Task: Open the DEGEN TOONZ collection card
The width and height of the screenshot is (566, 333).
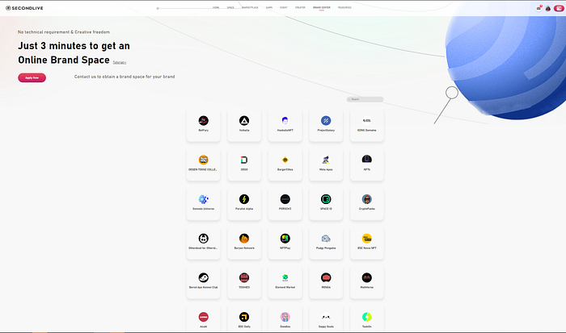Action: 203,164
